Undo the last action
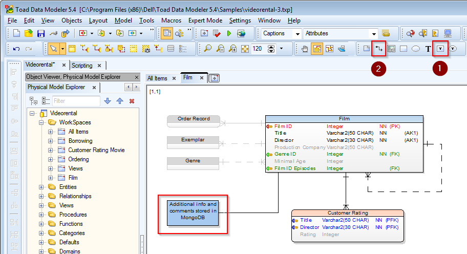This screenshot has height=254, width=467. [x=16, y=49]
